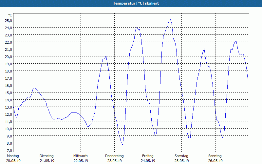The width and height of the screenshot is (262, 164).
Task: Click the 15,0 axis value
Action: (9, 93)
